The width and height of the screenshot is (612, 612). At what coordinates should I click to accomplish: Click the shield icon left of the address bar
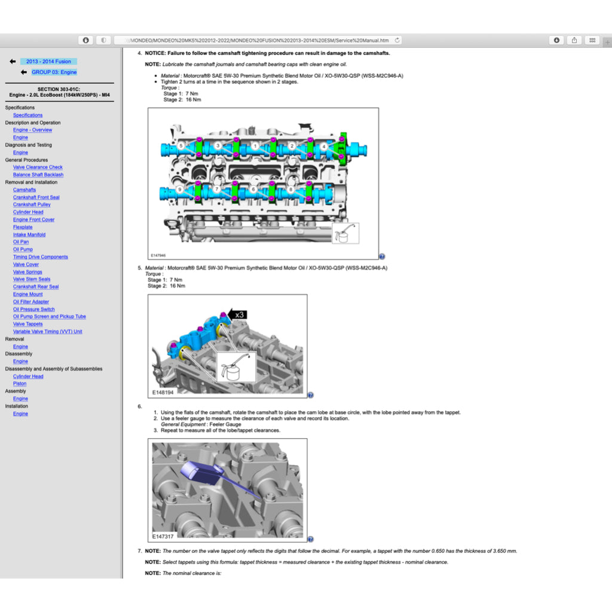click(103, 40)
